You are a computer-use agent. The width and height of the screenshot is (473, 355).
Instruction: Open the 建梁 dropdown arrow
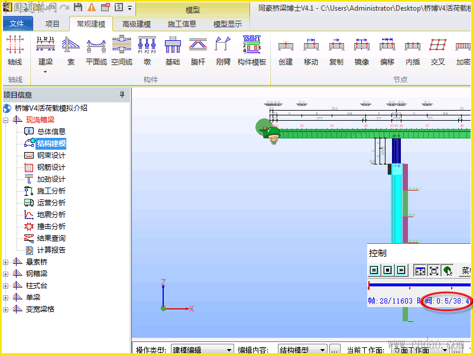click(46, 72)
